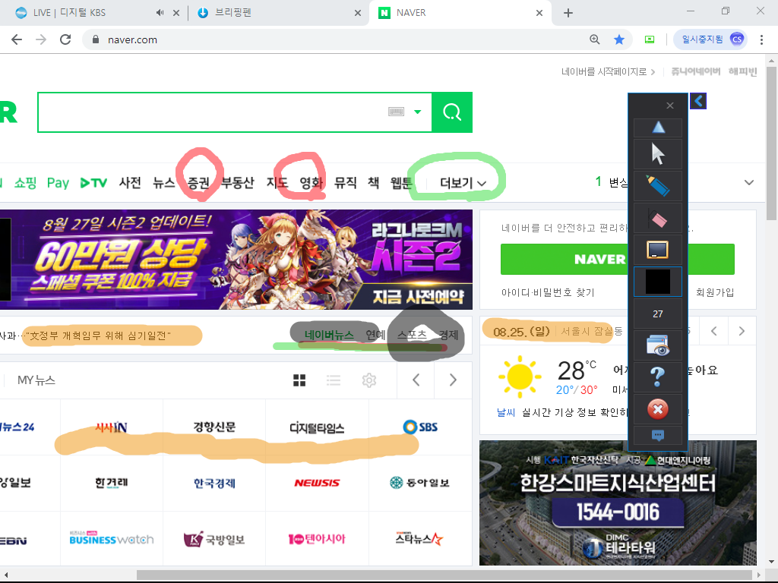
Task: Open the whiteboard screen tool
Action: pyautogui.click(x=658, y=249)
